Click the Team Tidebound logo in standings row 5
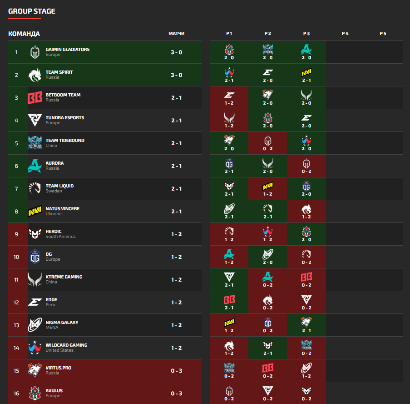Image resolution: width=410 pixels, height=404 pixels. [x=35, y=143]
